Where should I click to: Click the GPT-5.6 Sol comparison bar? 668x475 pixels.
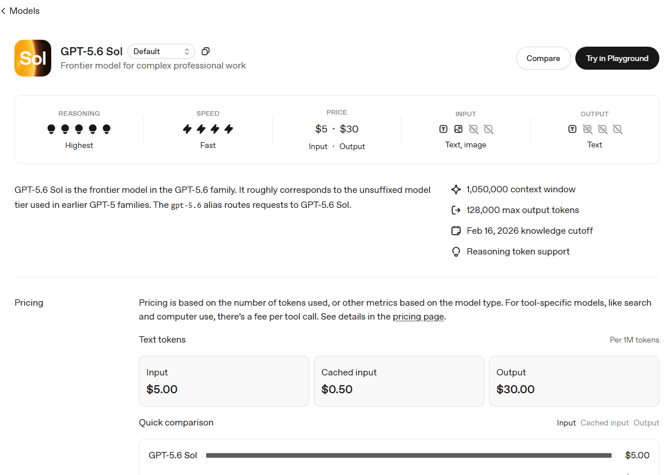point(408,455)
